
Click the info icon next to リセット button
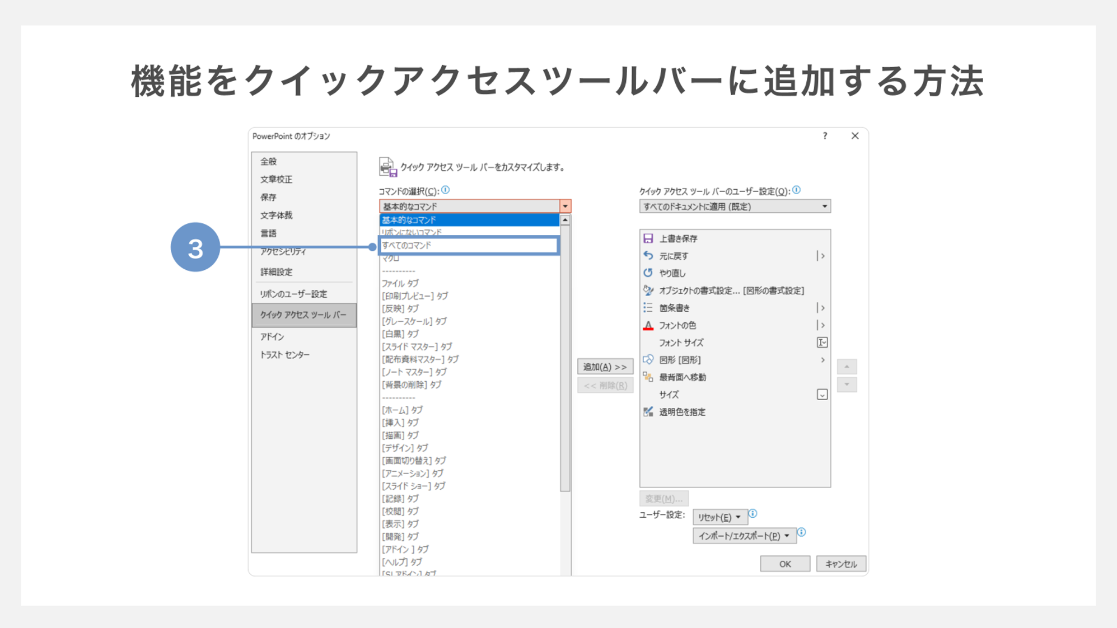tap(753, 514)
